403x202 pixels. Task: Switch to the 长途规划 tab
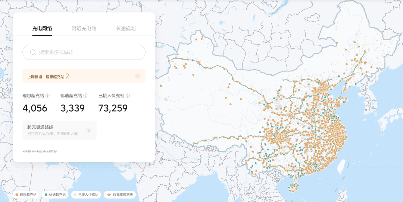click(x=126, y=28)
